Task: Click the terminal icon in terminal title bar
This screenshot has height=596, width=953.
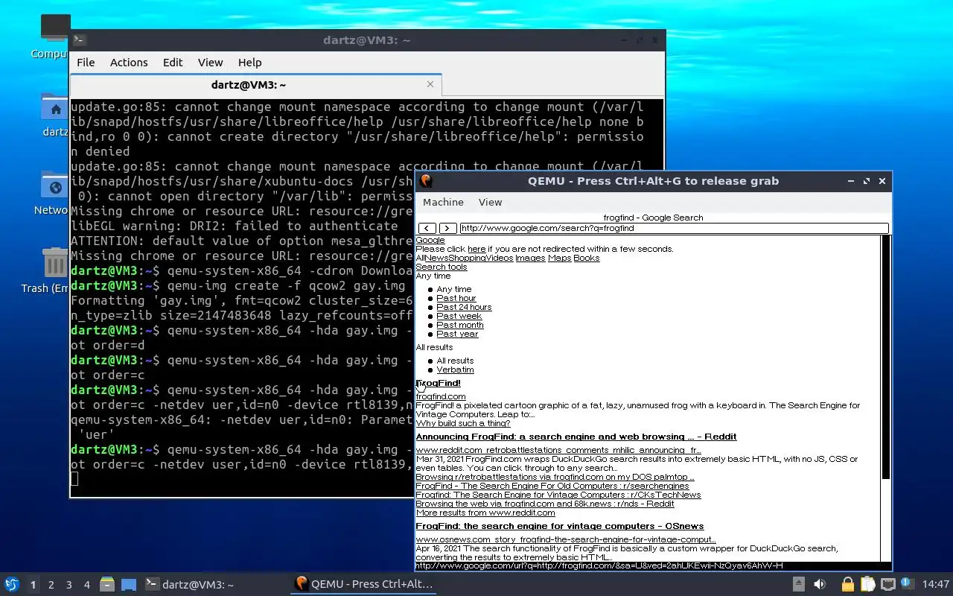Action: [80, 40]
